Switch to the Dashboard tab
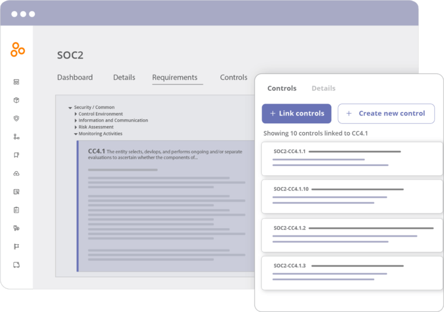The image size is (444, 312). click(75, 78)
